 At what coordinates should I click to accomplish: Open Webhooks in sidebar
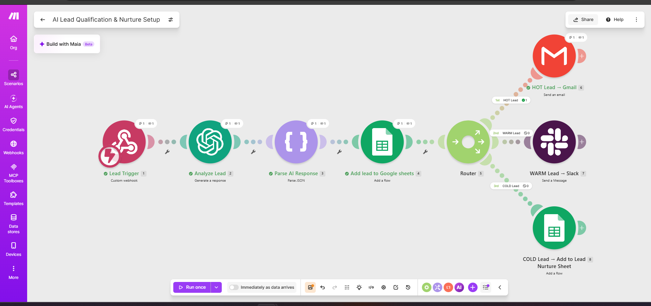[x=14, y=148]
